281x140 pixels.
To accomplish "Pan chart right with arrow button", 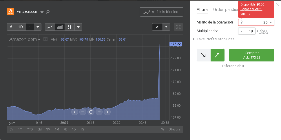I will tap(107, 112).
